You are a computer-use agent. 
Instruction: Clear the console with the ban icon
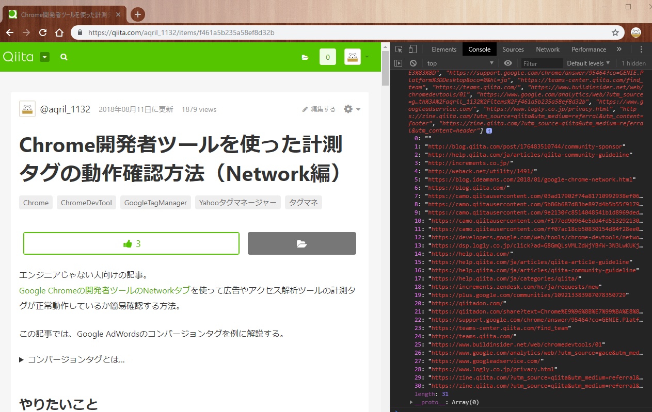(413, 63)
